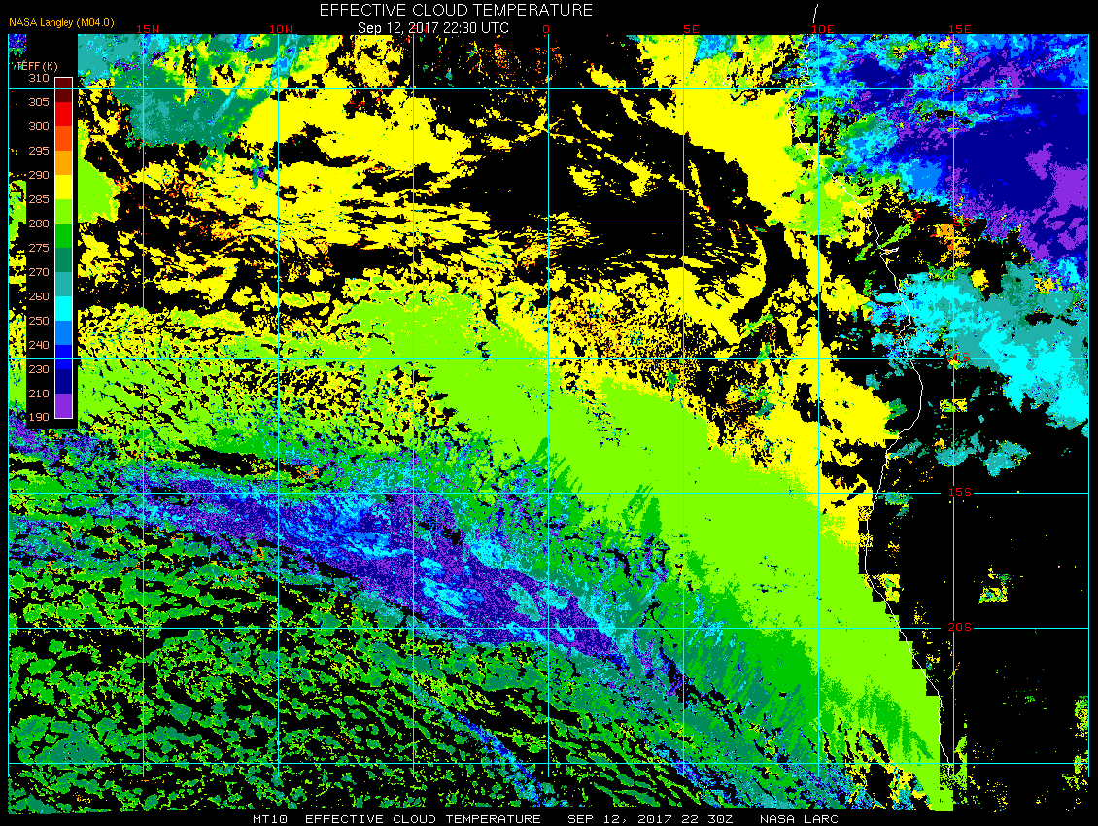This screenshot has width=1098, height=826.
Task: Click the purple 190-210 K legend swatch
Action: [64, 405]
